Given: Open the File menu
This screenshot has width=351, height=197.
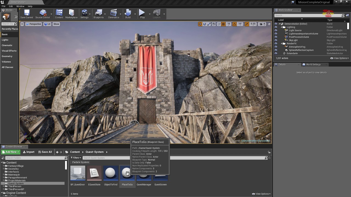Looking at the screenshot, I should click(4, 6).
